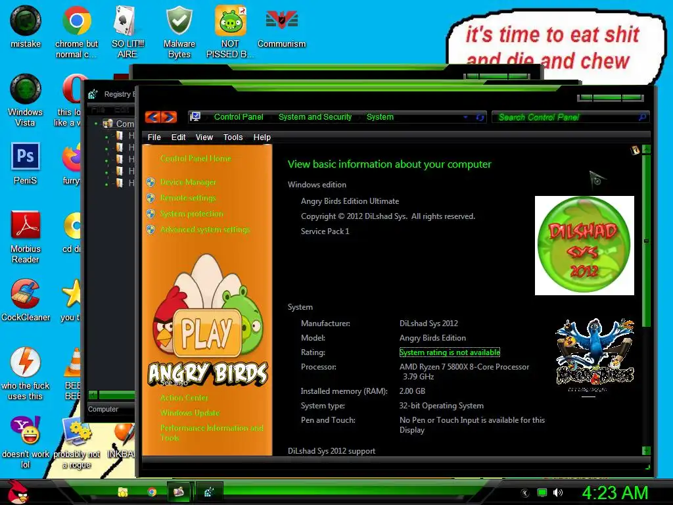This screenshot has width=673, height=505.
Task: Open 'probably not a rogue' icon
Action: click(x=76, y=443)
